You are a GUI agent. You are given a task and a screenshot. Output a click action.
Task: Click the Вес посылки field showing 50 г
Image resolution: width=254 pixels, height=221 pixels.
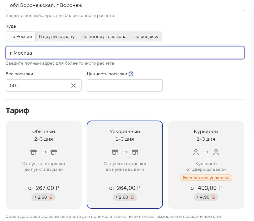(38, 85)
